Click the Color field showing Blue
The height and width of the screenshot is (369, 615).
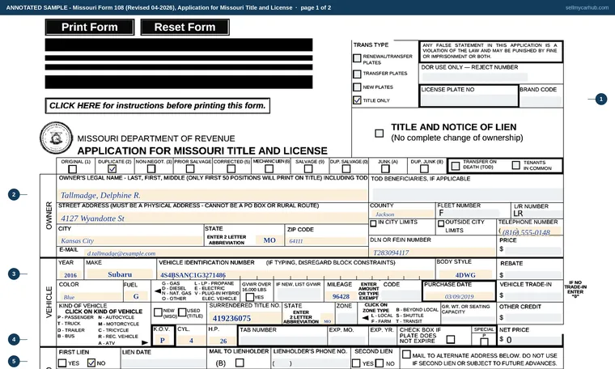tap(90, 297)
